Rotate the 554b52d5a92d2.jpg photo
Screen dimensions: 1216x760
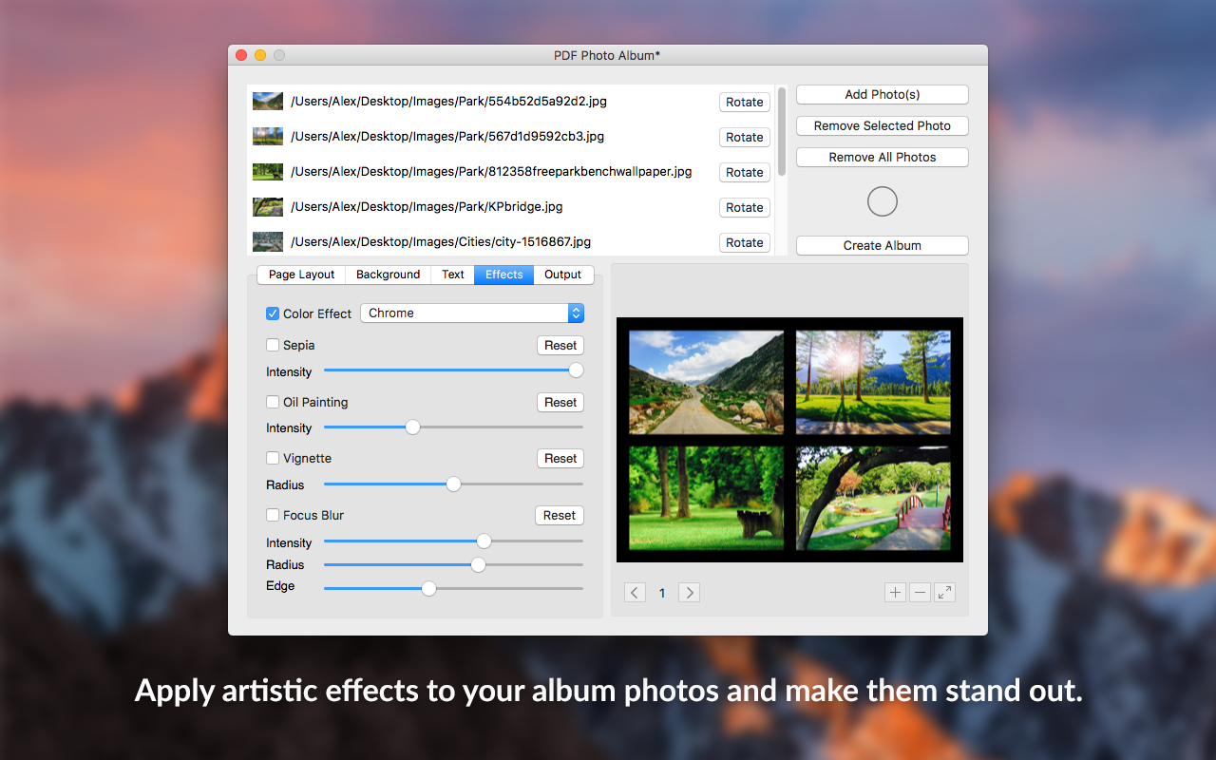[x=745, y=102]
